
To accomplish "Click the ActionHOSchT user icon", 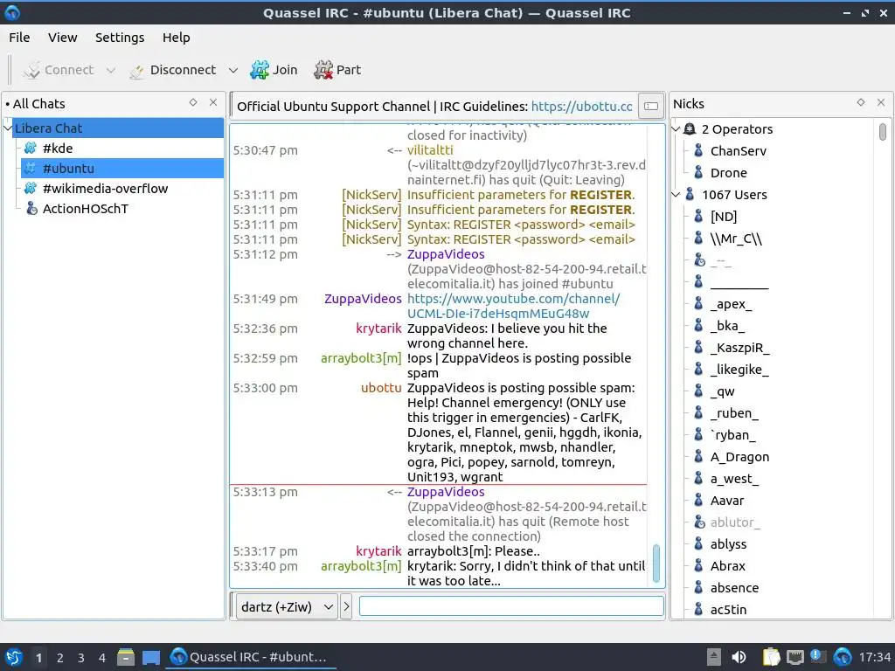I will (x=31, y=208).
